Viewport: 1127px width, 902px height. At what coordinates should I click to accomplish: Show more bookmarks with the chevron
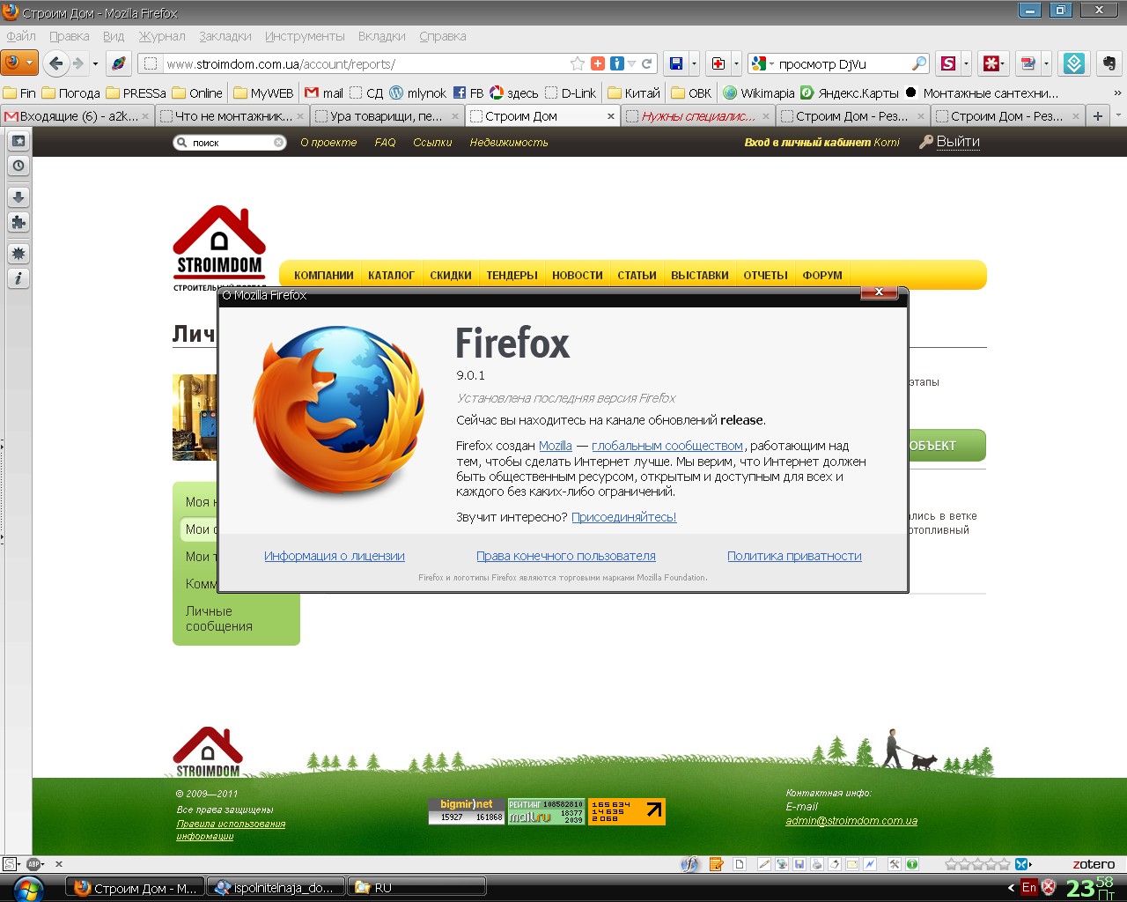coord(1117,92)
